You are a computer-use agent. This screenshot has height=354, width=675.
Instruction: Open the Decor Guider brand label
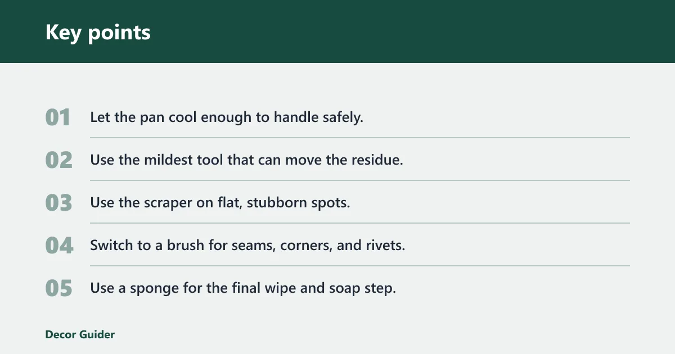click(80, 335)
